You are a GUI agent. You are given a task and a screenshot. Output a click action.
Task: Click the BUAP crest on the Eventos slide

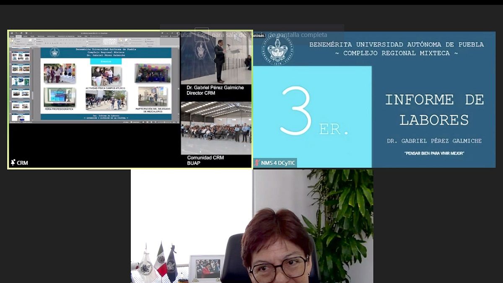click(x=54, y=52)
